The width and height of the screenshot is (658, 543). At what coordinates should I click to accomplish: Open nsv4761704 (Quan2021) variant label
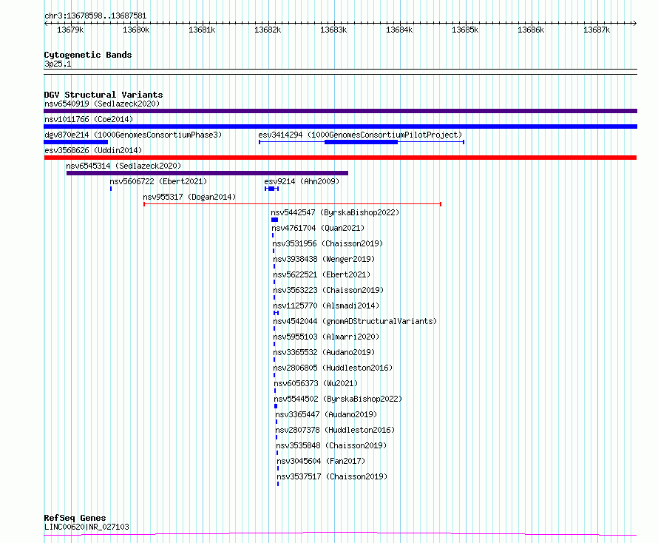click(318, 228)
